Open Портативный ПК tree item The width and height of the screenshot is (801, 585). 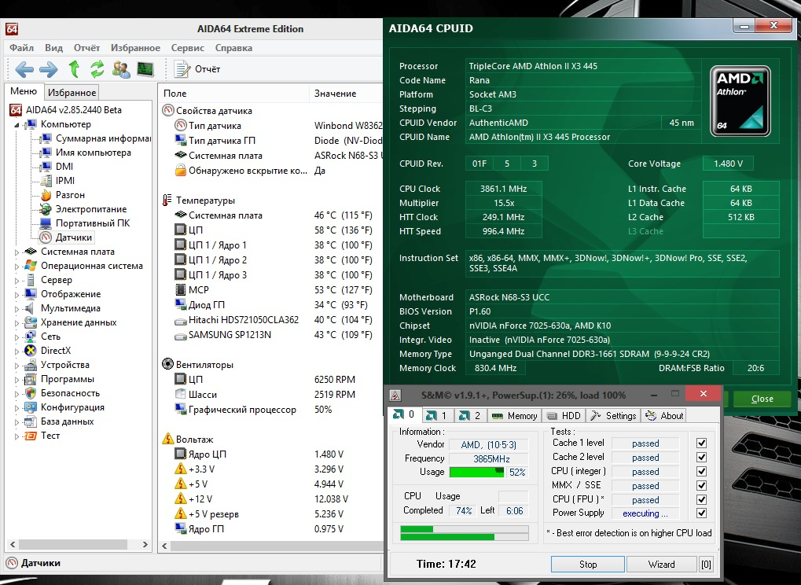coord(85,223)
